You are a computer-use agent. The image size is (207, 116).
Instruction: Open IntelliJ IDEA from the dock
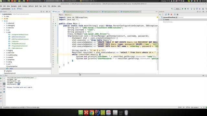[97, 112]
